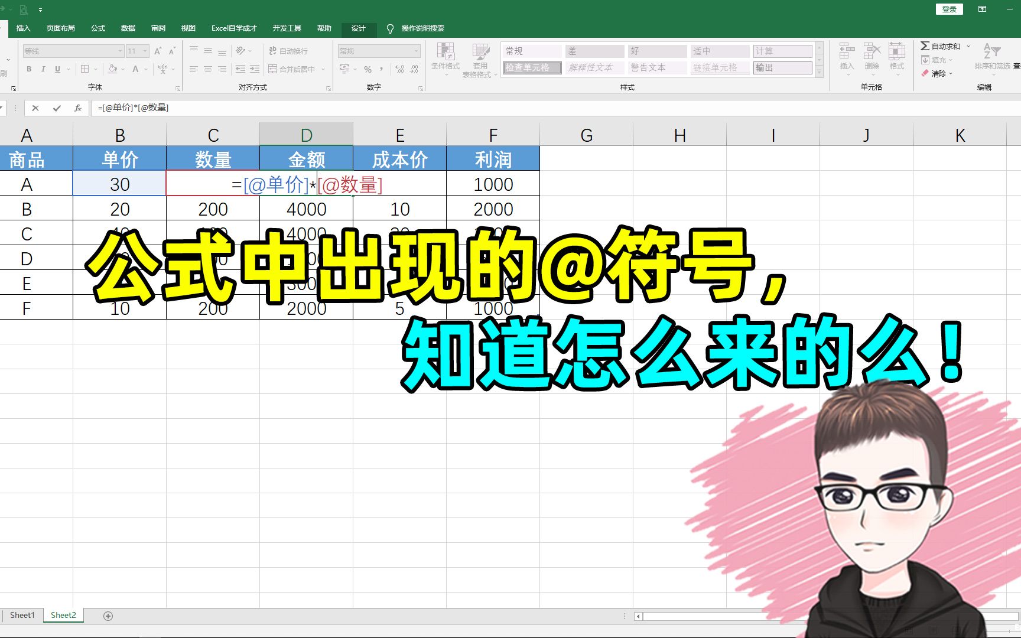Apply the 好 cell style
Image resolution: width=1021 pixels, height=638 pixels.
pyautogui.click(x=657, y=51)
